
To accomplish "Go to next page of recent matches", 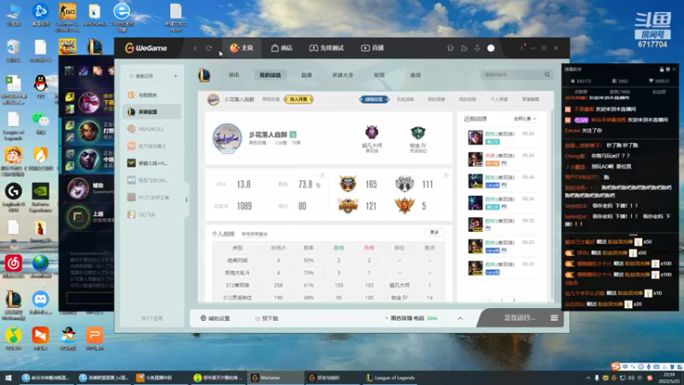I will pyautogui.click(x=514, y=300).
